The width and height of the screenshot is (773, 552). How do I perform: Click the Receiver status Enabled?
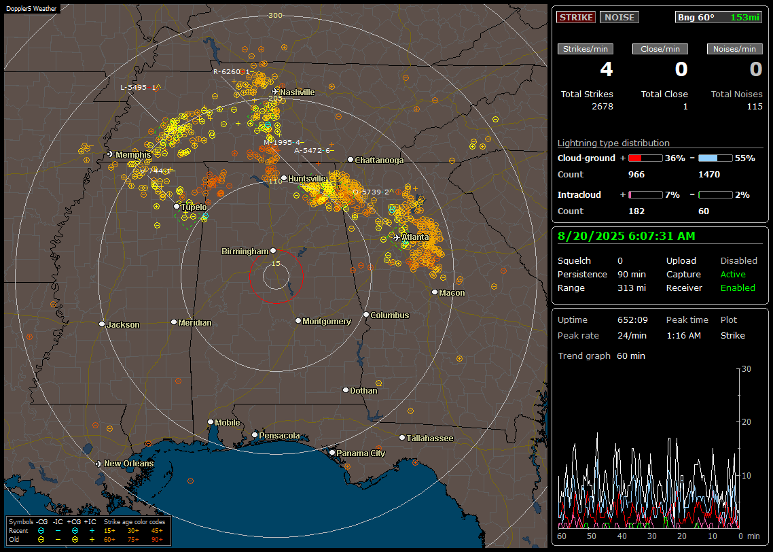(738, 288)
